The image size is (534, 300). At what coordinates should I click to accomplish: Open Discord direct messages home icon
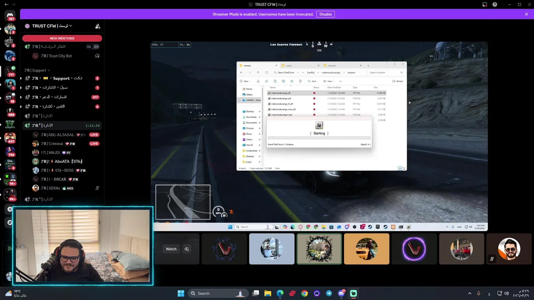tap(11, 16)
